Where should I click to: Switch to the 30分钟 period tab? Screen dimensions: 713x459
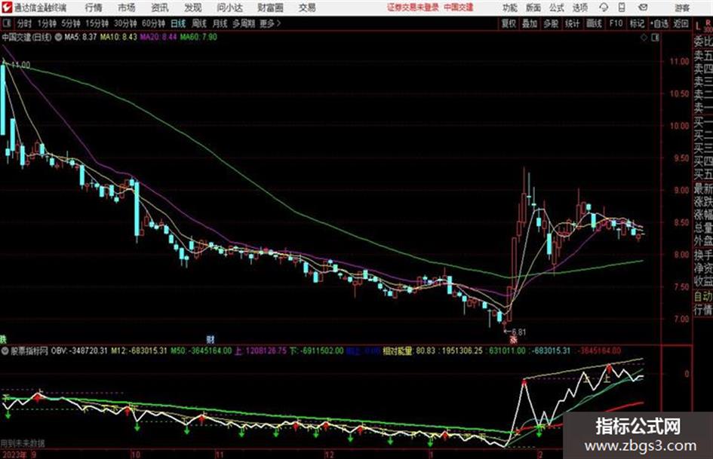[x=125, y=23]
